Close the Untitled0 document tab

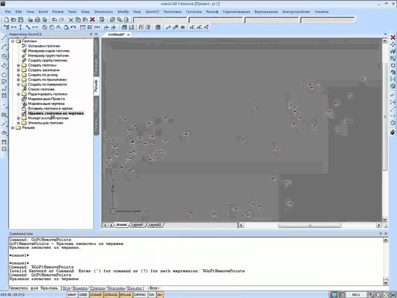(x=128, y=35)
